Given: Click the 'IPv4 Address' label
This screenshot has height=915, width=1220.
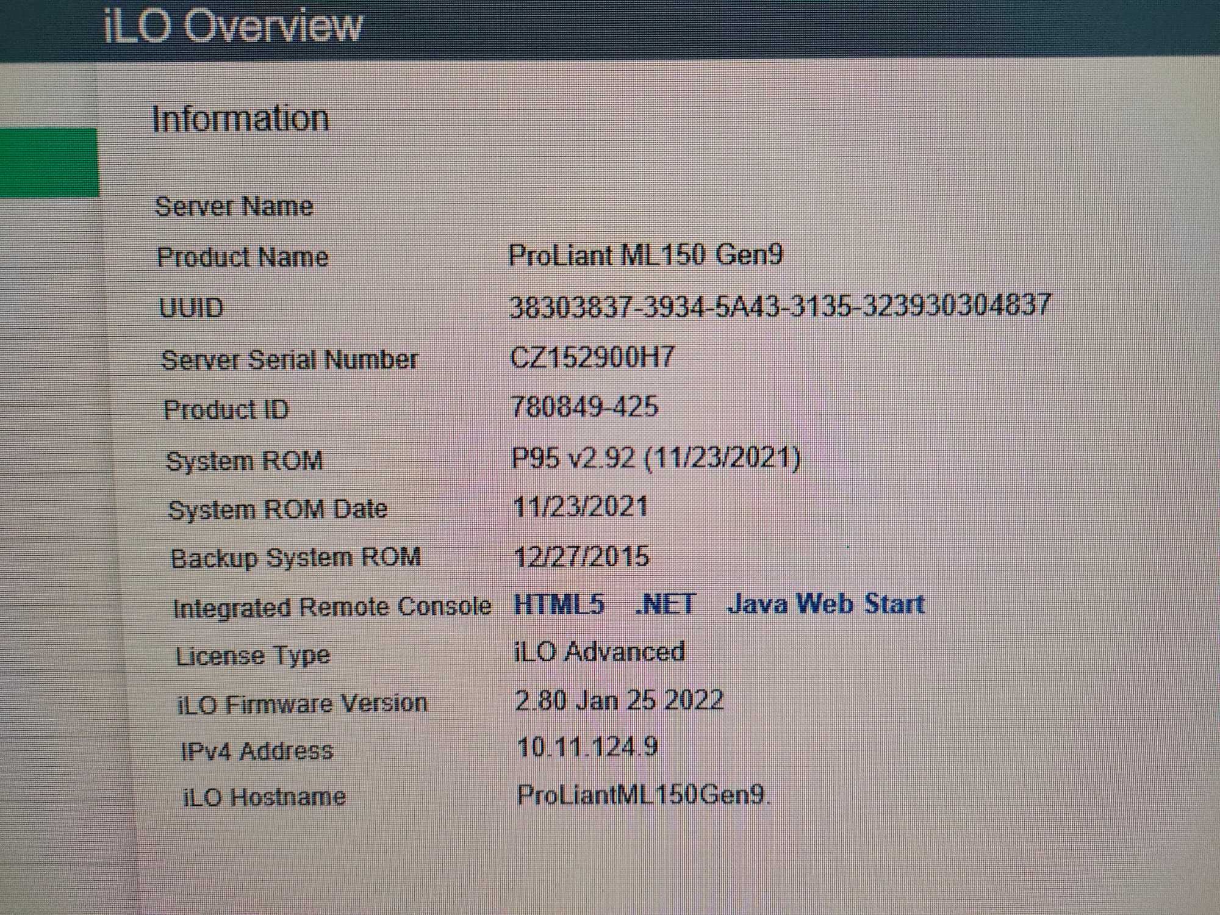Looking at the screenshot, I should point(257,751).
